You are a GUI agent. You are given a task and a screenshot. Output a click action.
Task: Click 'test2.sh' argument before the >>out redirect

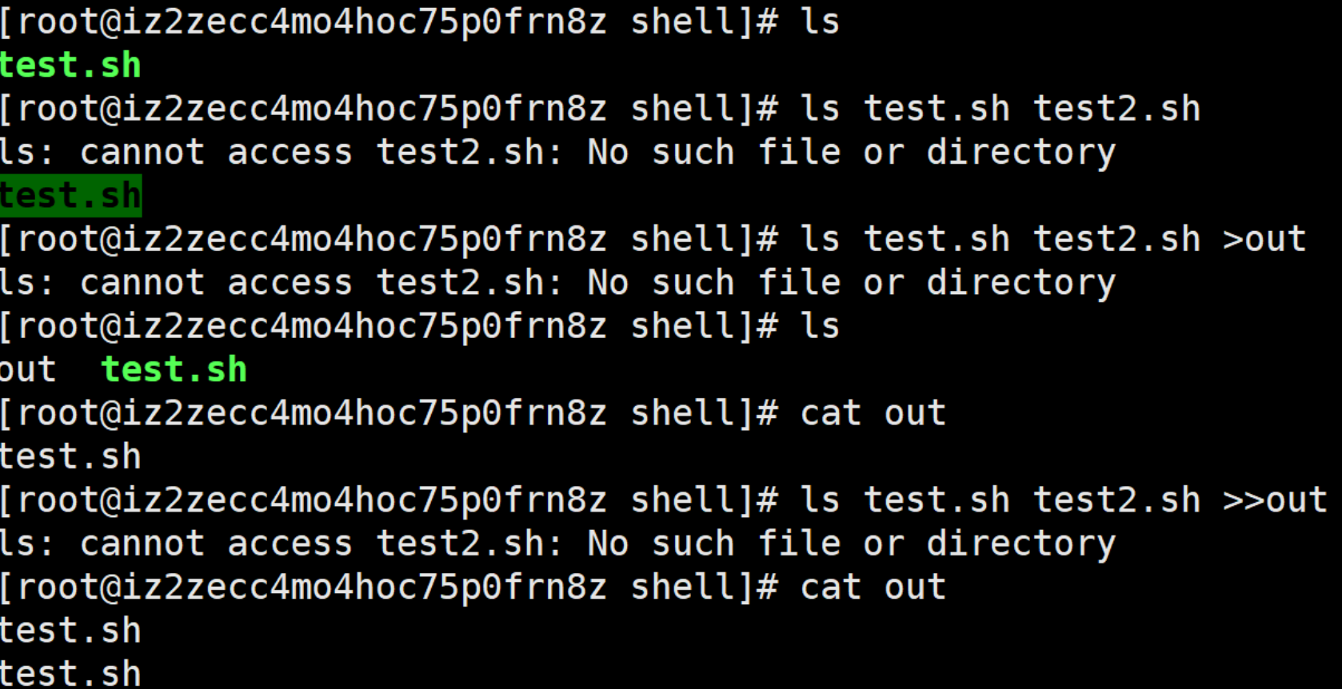1116,500
